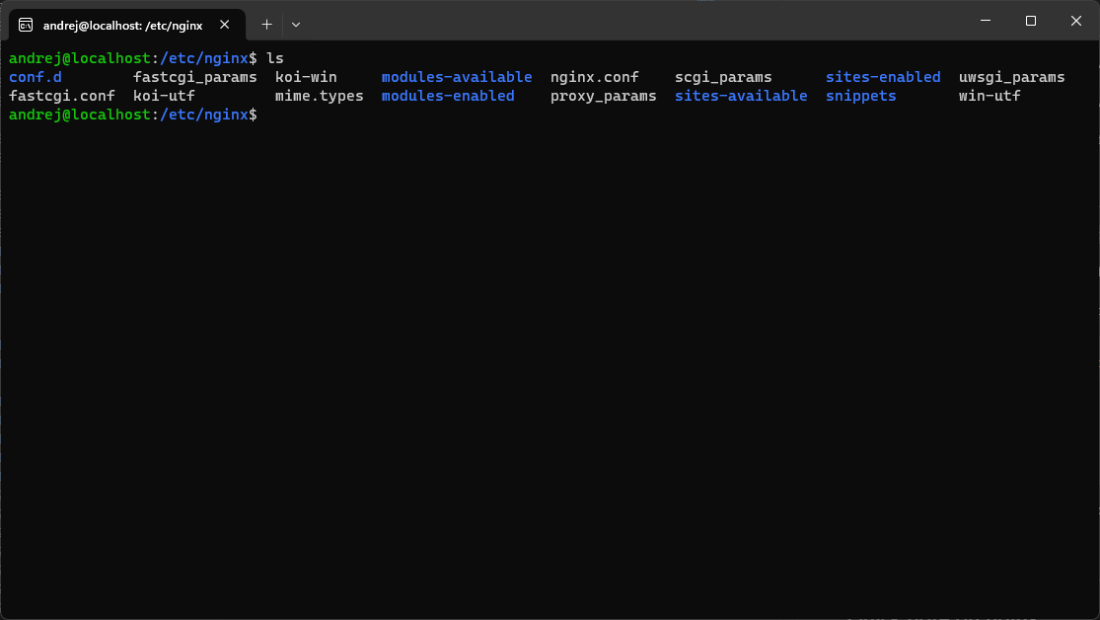Select the sites-enabled directory text

882,76
